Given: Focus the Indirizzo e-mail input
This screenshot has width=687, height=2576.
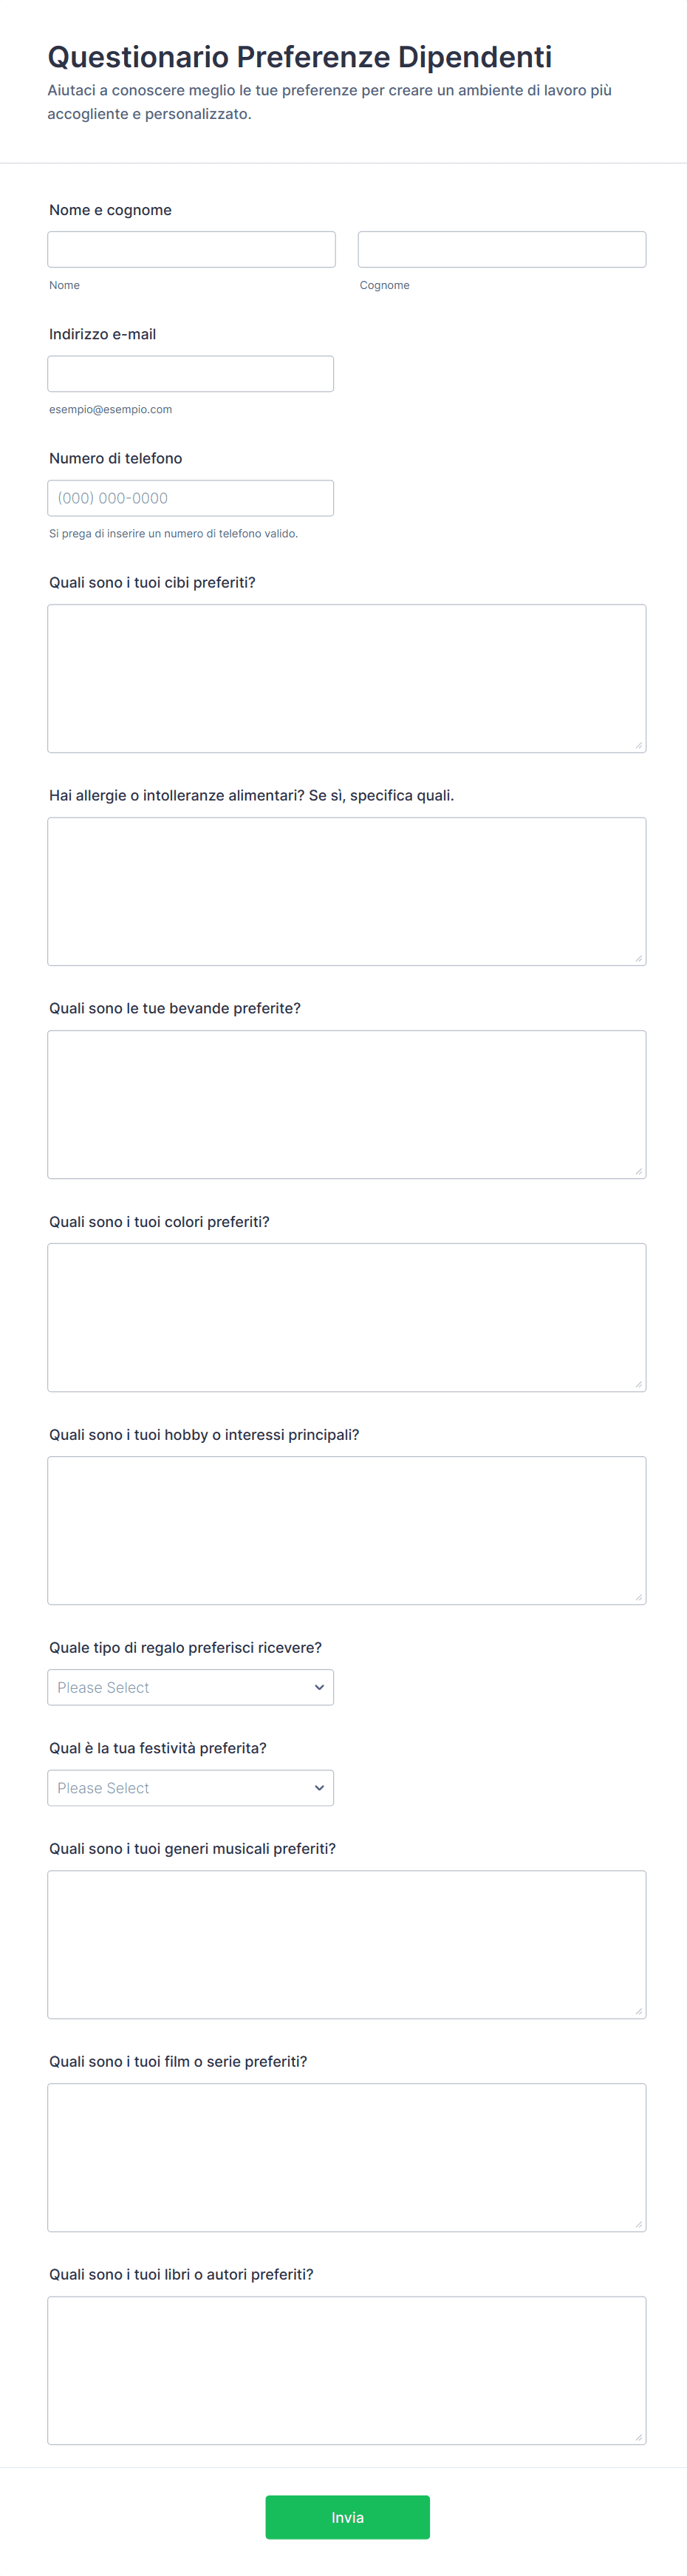Looking at the screenshot, I should click(x=190, y=373).
